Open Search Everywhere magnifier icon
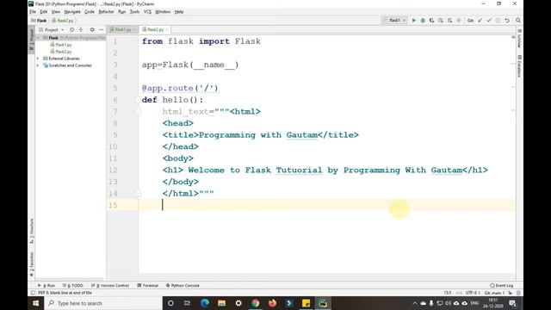 coord(518,21)
